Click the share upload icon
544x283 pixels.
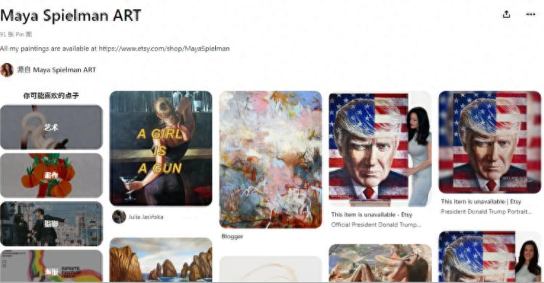506,14
